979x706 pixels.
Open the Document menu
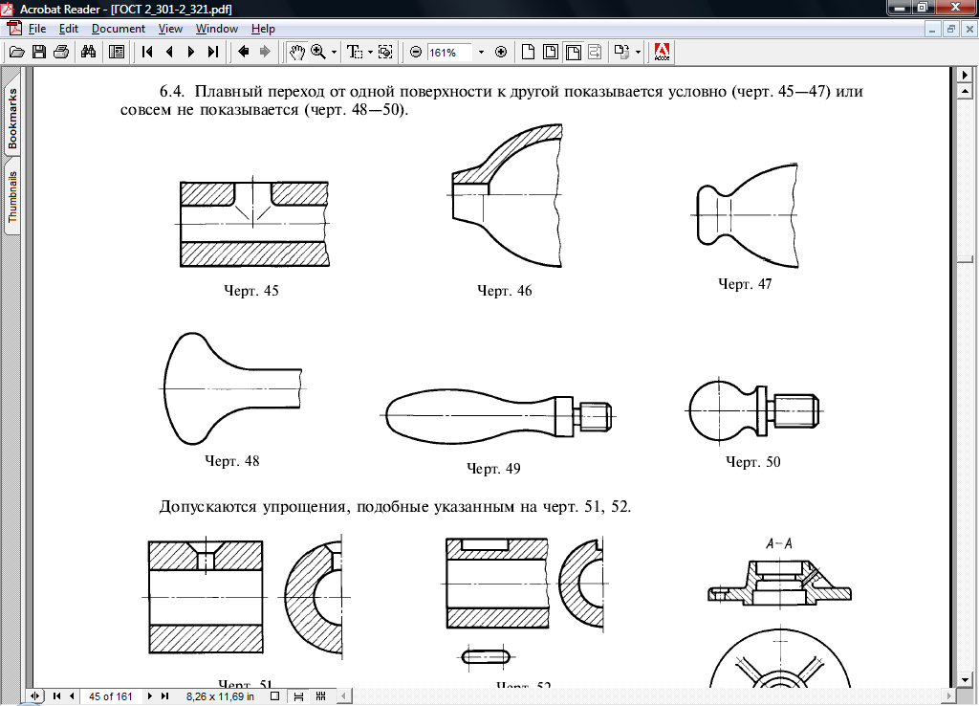(x=118, y=29)
